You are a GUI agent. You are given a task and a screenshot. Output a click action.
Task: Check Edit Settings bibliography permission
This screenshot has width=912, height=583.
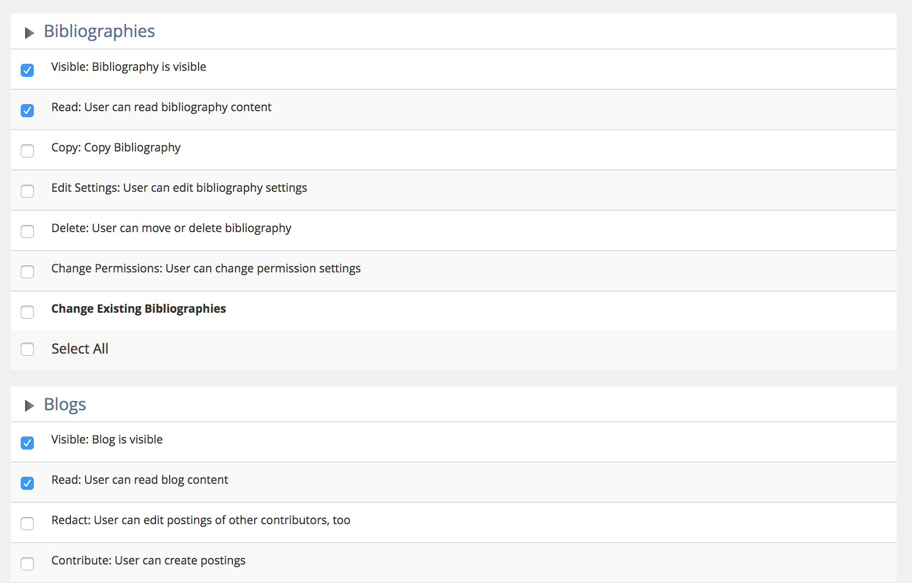click(27, 191)
